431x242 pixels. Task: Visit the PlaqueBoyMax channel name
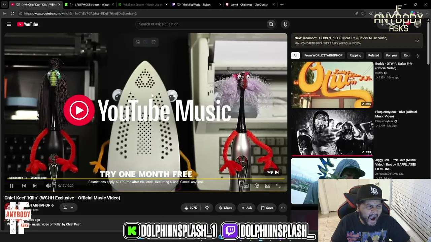click(384, 121)
